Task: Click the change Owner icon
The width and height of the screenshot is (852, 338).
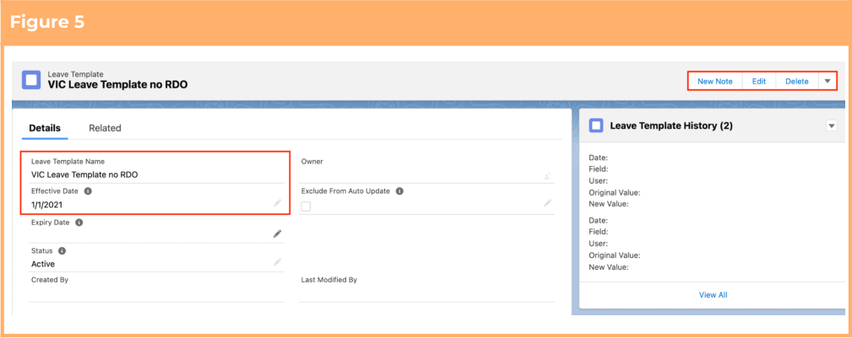Action: tap(548, 176)
